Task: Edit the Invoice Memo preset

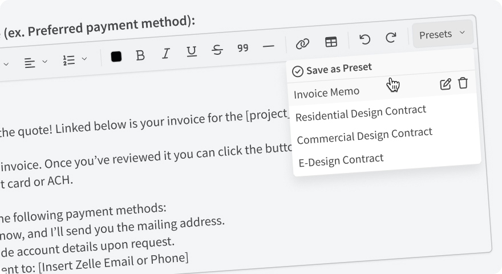Action: click(446, 84)
